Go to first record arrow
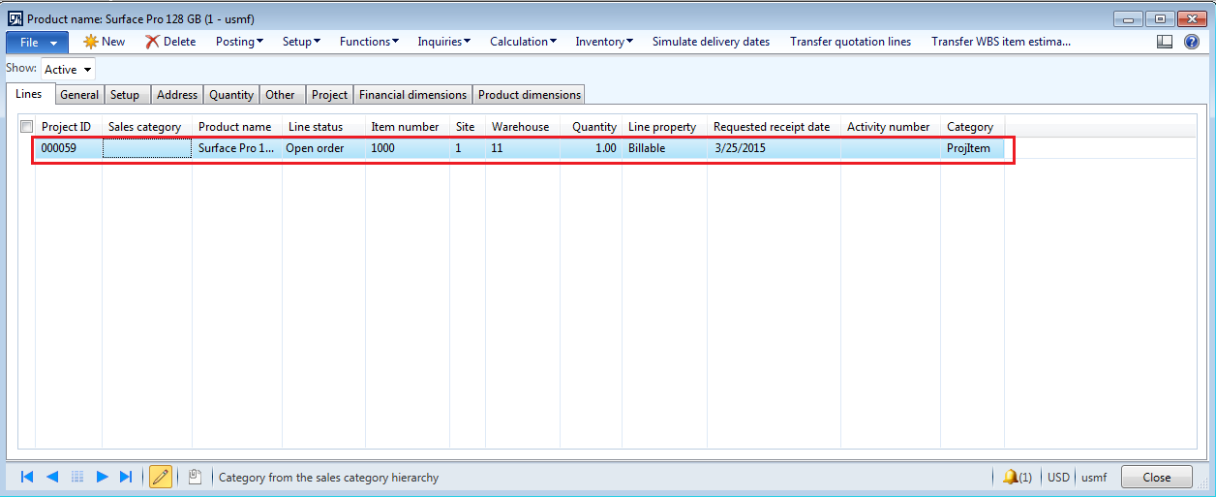This screenshot has width=1216, height=497. pyautogui.click(x=27, y=477)
